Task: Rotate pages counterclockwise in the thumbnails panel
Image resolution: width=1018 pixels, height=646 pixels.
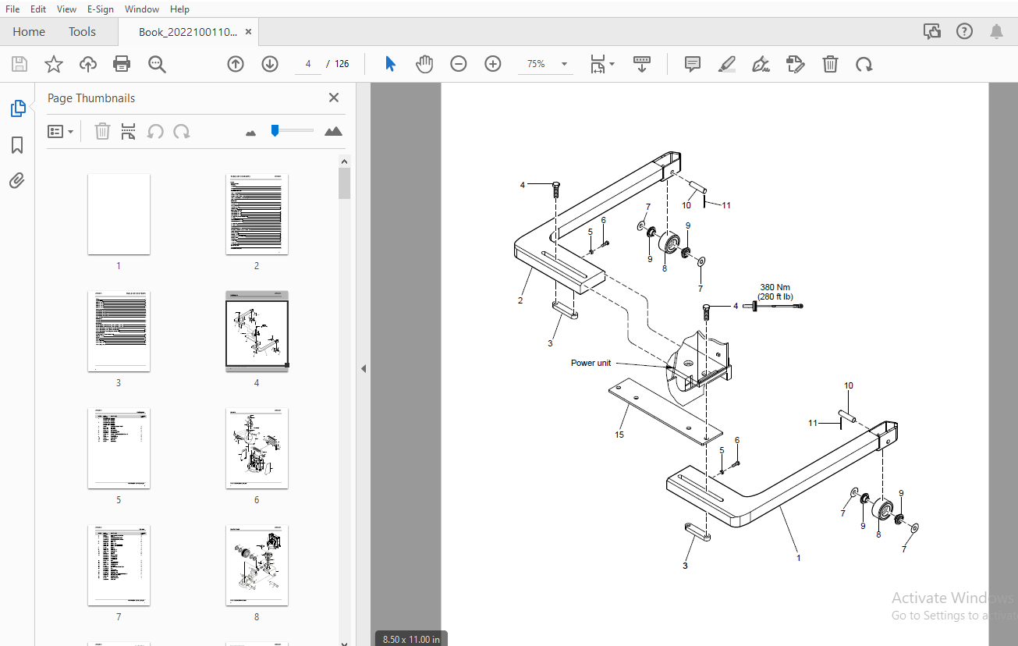Action: click(x=155, y=131)
